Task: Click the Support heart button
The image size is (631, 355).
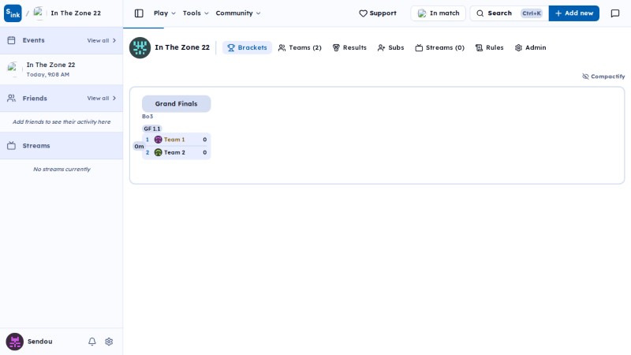Action: coord(378,13)
